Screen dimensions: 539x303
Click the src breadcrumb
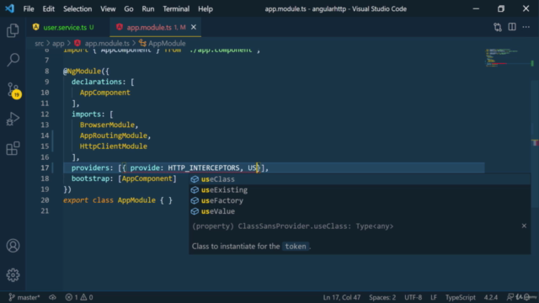tap(40, 43)
